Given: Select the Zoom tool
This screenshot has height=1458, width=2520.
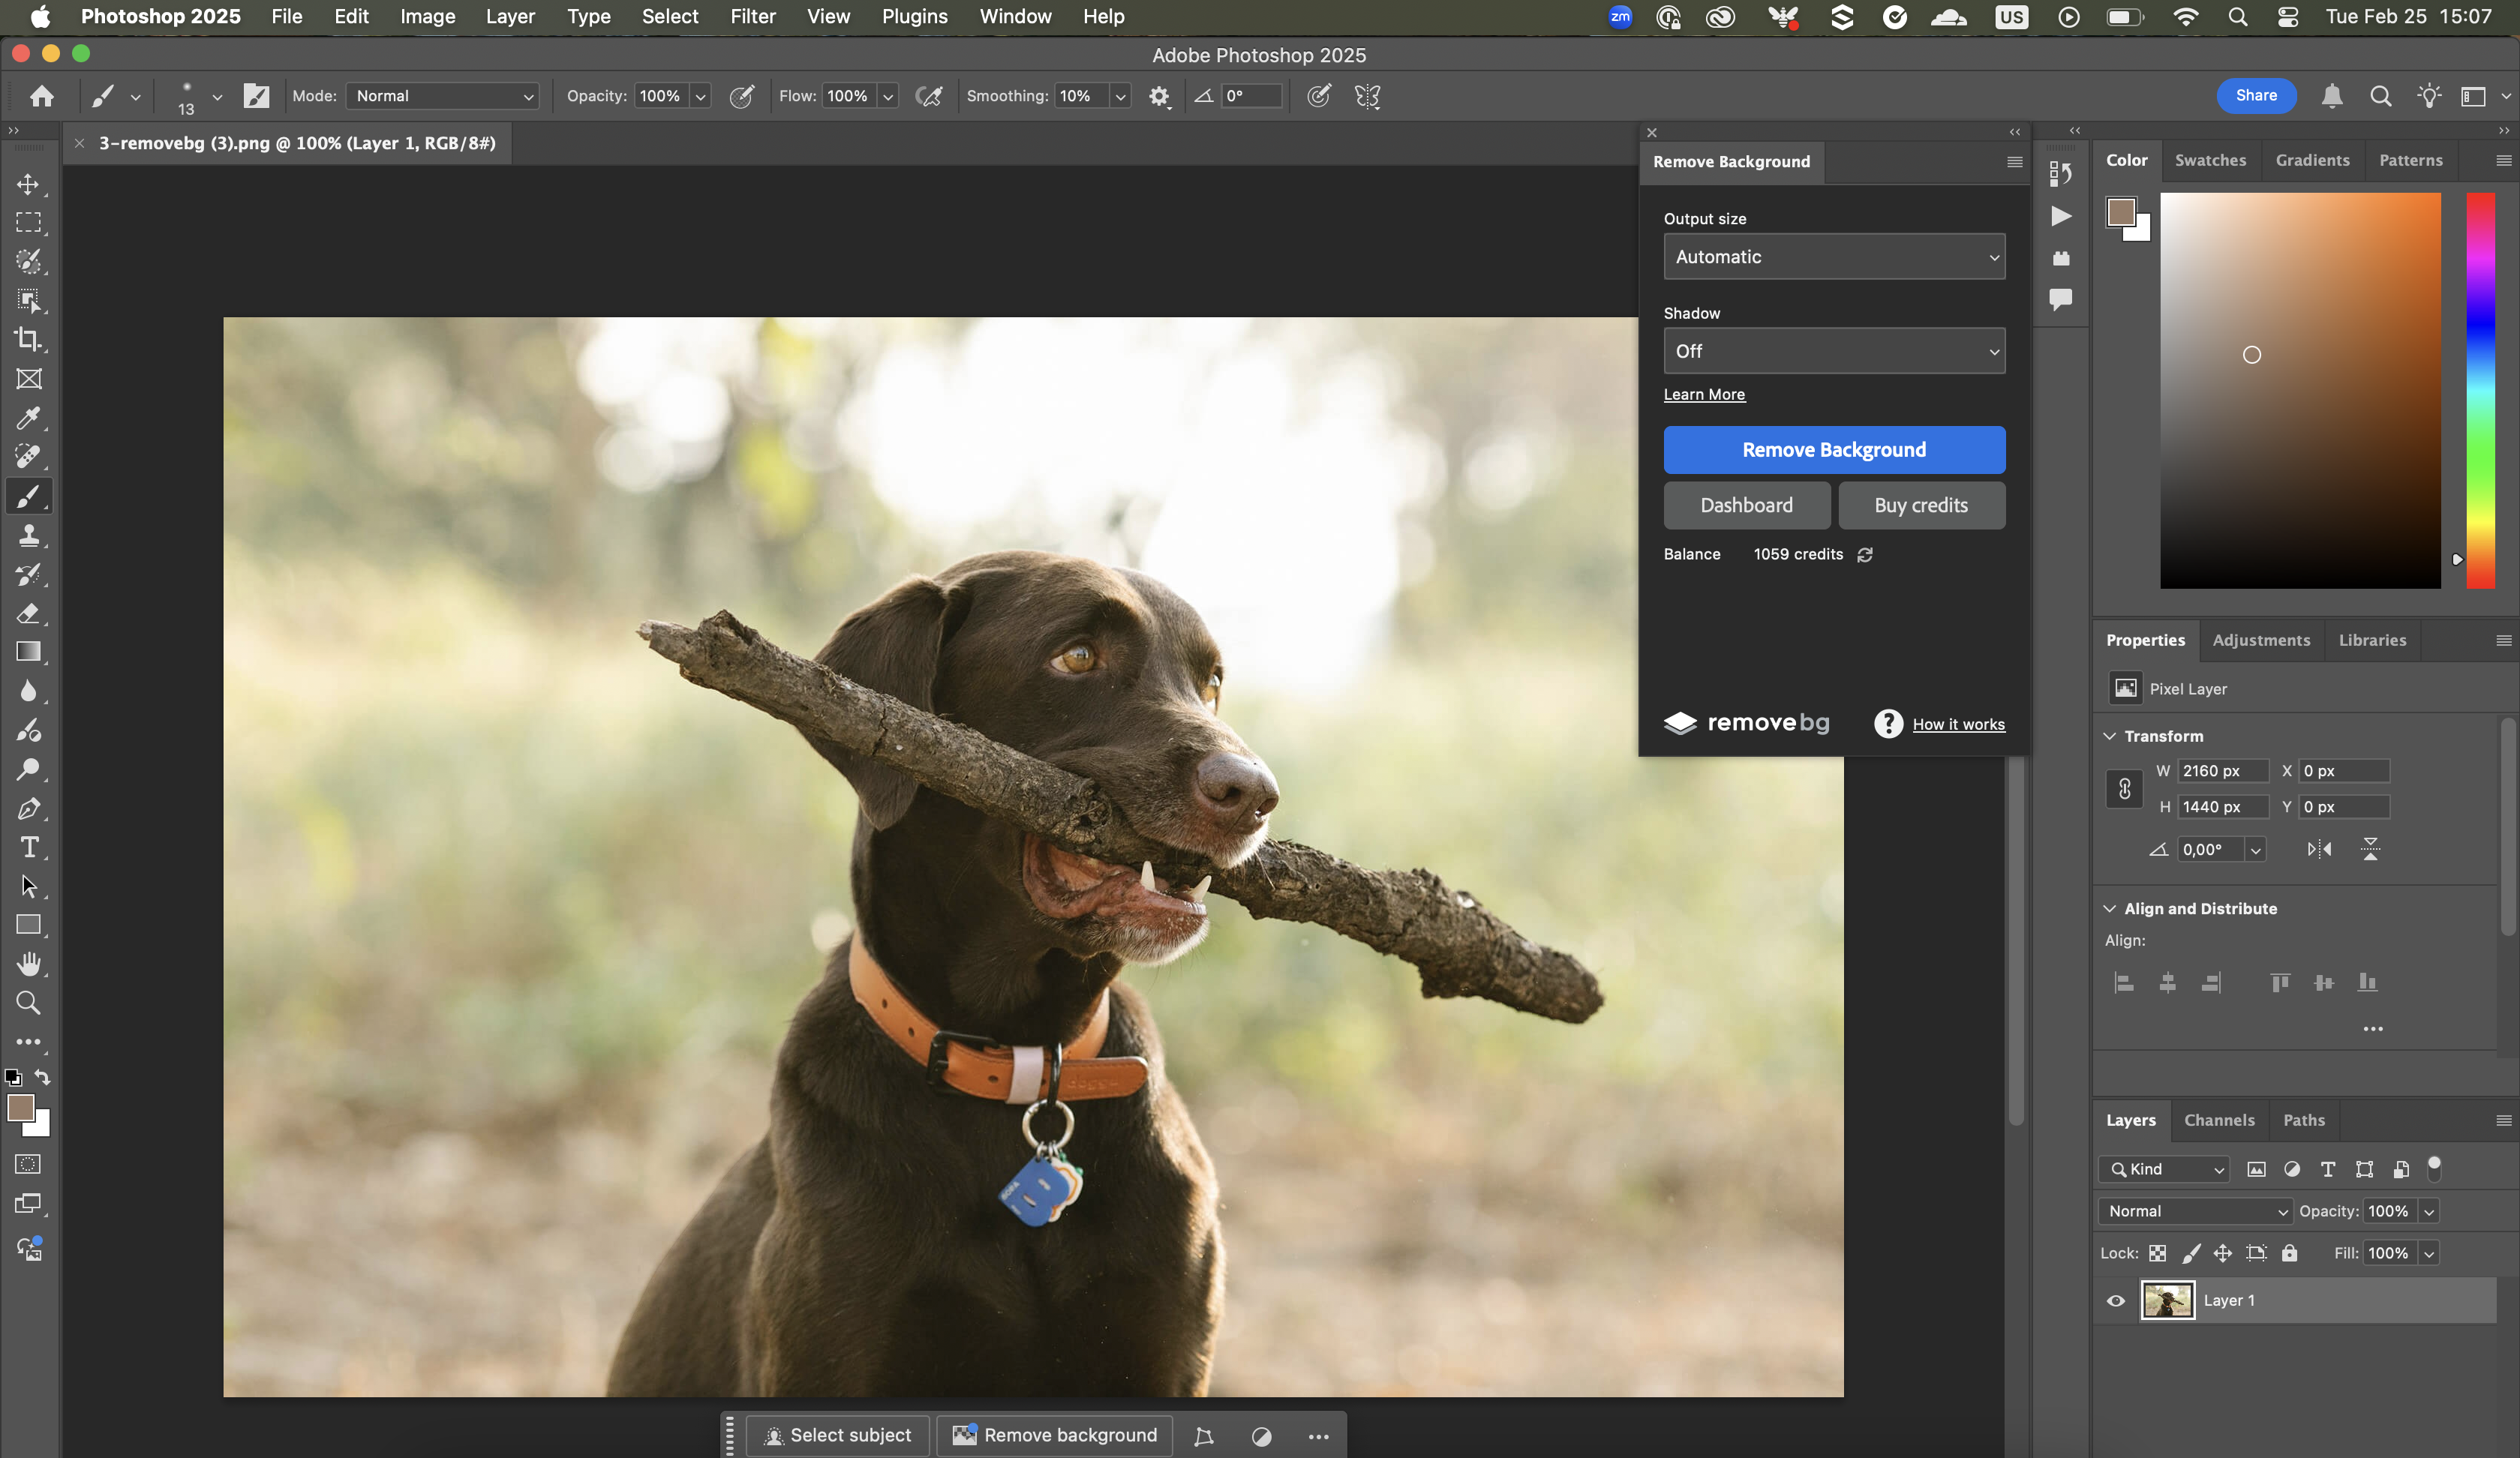Looking at the screenshot, I should 28,1003.
